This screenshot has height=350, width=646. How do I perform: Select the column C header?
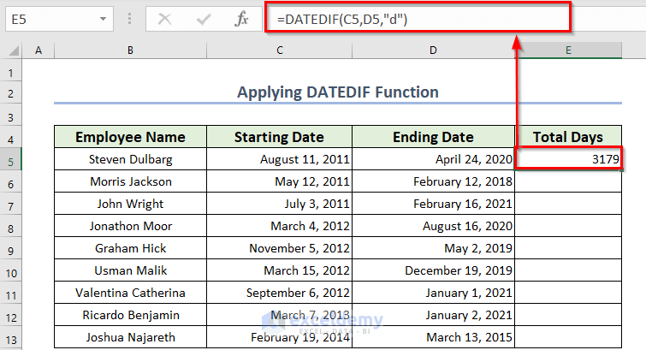point(280,51)
